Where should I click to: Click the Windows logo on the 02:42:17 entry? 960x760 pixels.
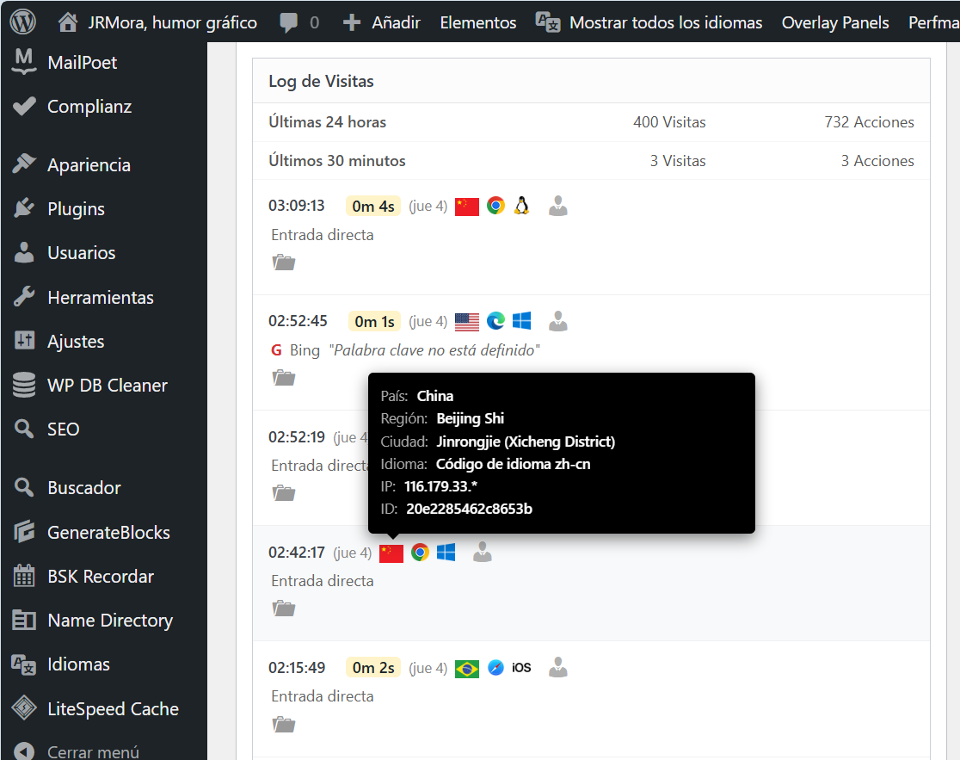point(446,552)
